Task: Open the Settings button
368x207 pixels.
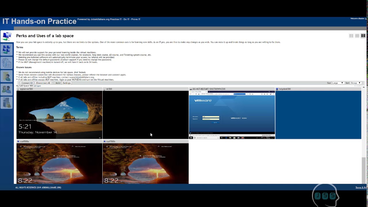Action: coord(66,83)
